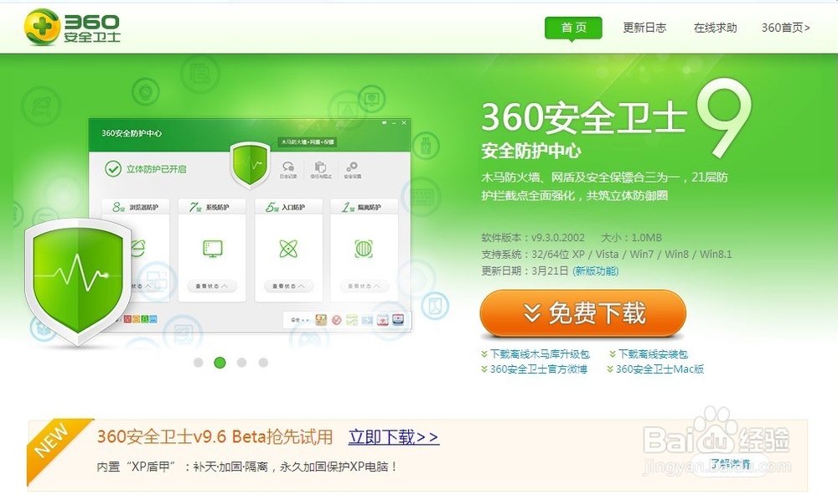838x495 pixels.
Task: Select the third carousel dot
Action: 241,363
